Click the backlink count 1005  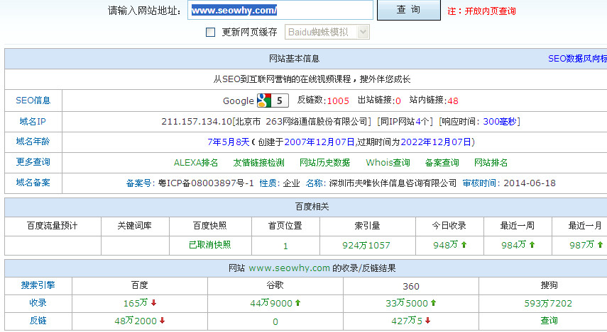[x=338, y=101]
